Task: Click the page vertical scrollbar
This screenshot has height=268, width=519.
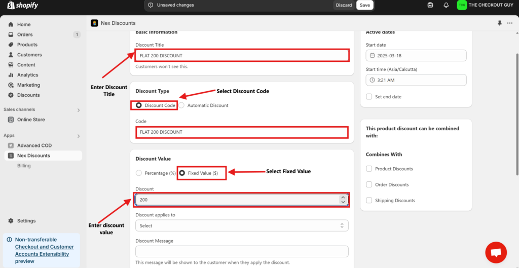Action: (x=517, y=114)
